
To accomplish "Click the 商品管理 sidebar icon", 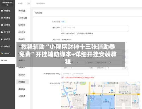I will pyautogui.click(x=2, y=18).
